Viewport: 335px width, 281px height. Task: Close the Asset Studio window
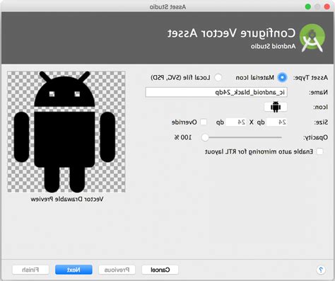(x=327, y=6)
